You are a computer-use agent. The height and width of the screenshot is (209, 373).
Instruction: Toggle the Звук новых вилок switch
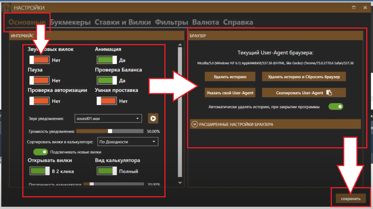(x=39, y=60)
